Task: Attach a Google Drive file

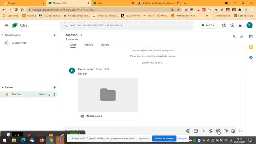Action: point(211,131)
